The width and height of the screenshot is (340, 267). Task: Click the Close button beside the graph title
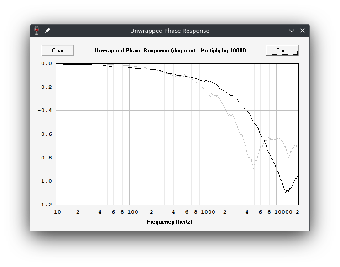tap(282, 51)
